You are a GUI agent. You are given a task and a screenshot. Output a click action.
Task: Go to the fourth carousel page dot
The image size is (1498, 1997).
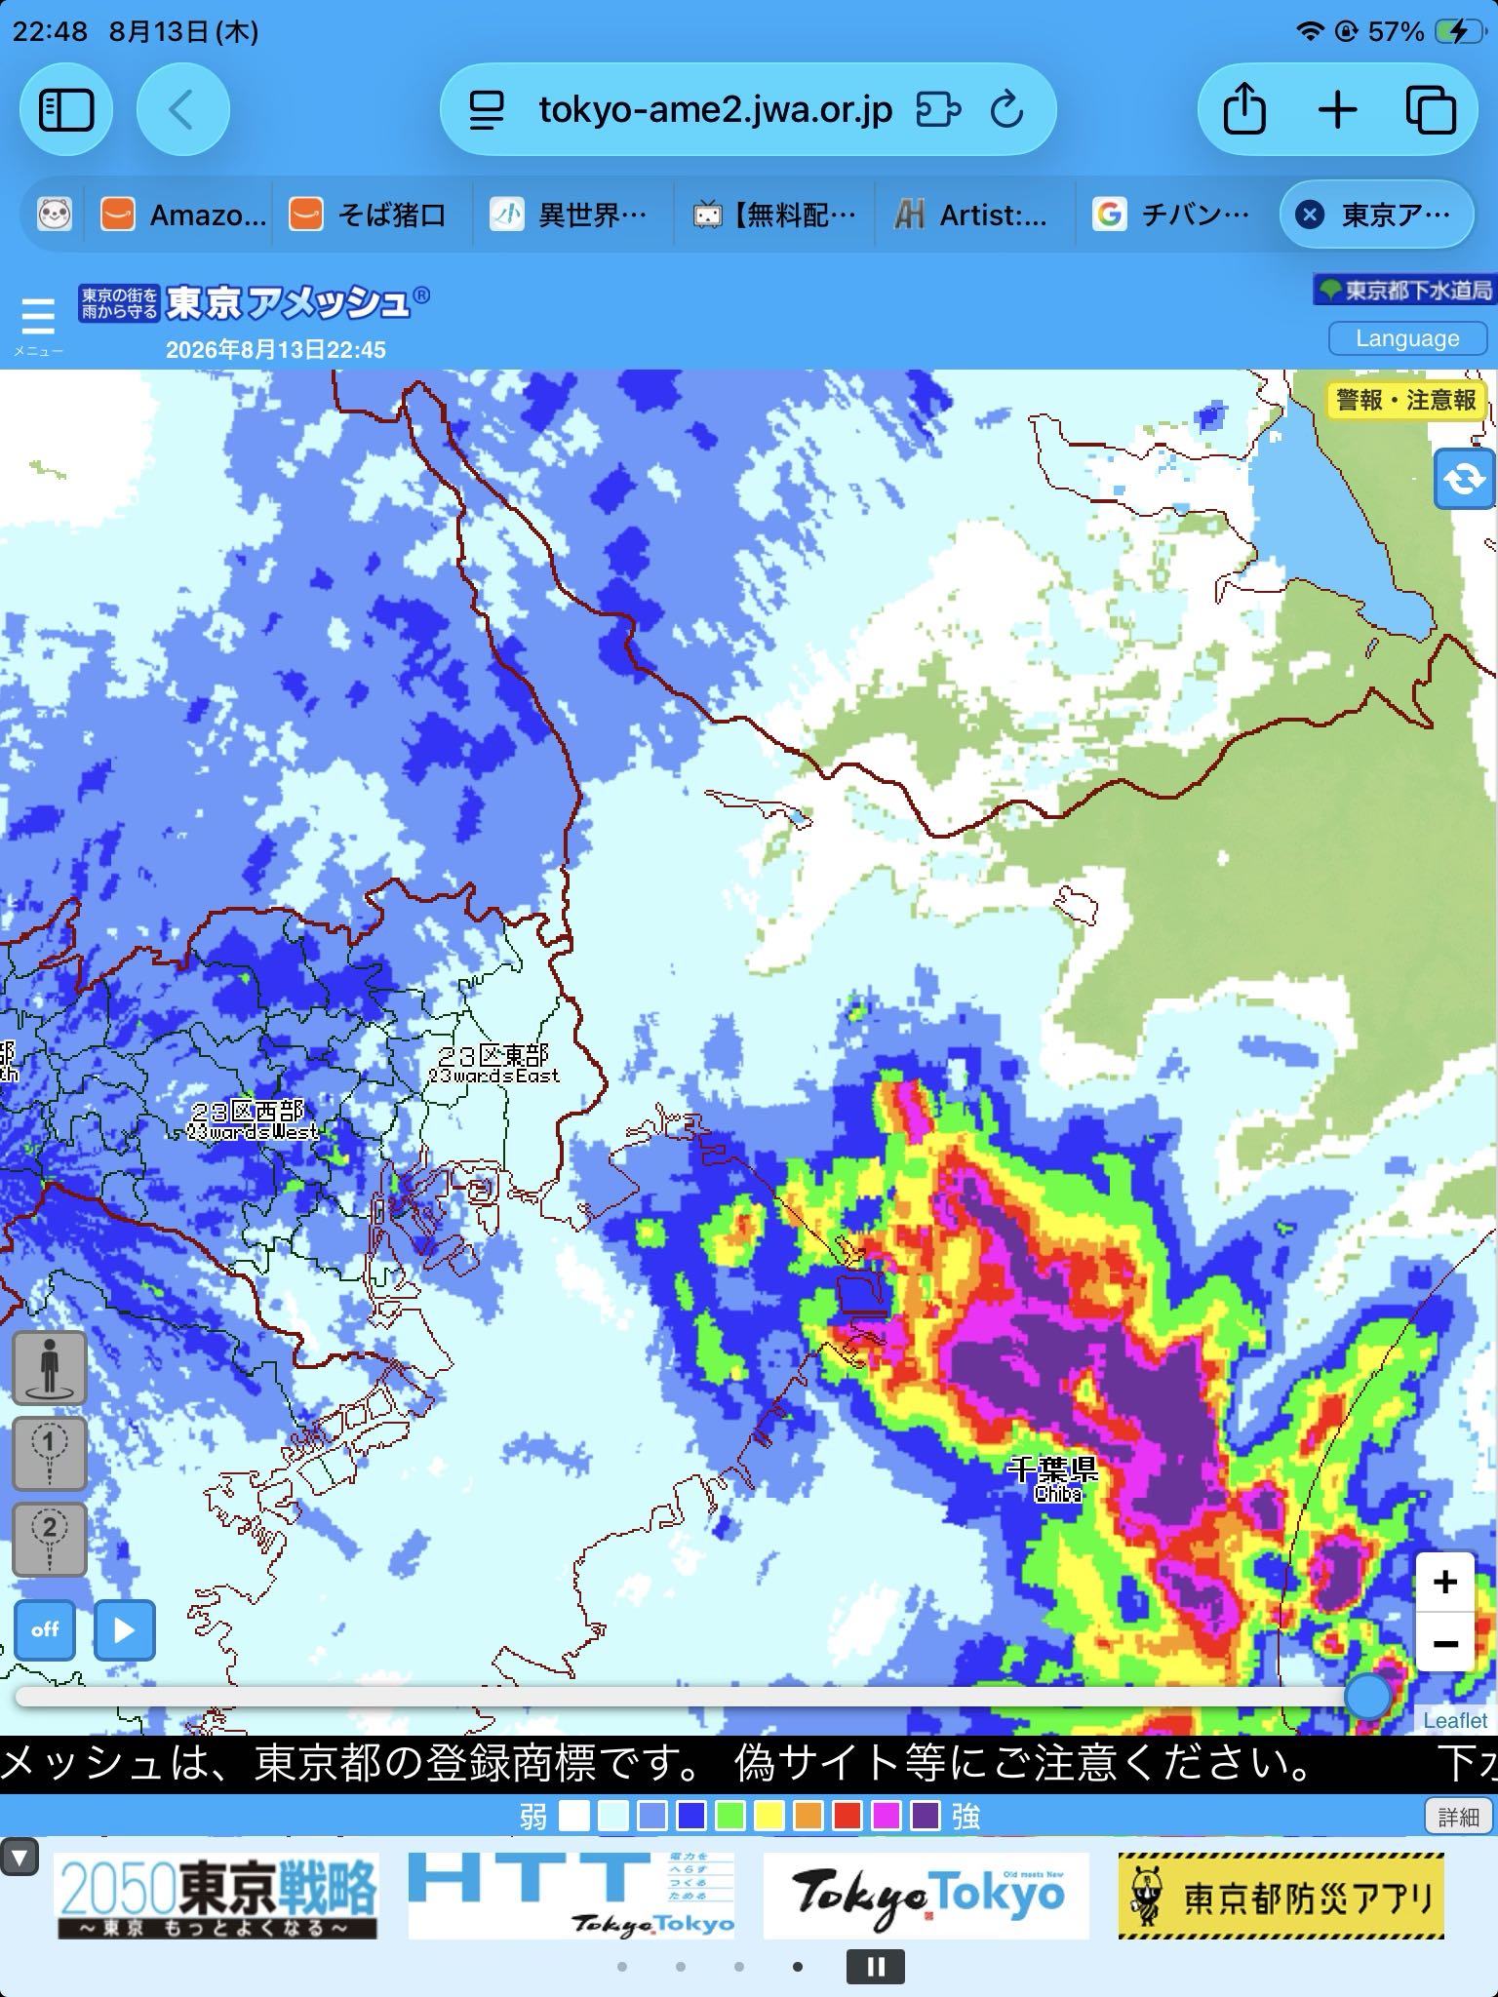(x=798, y=1967)
